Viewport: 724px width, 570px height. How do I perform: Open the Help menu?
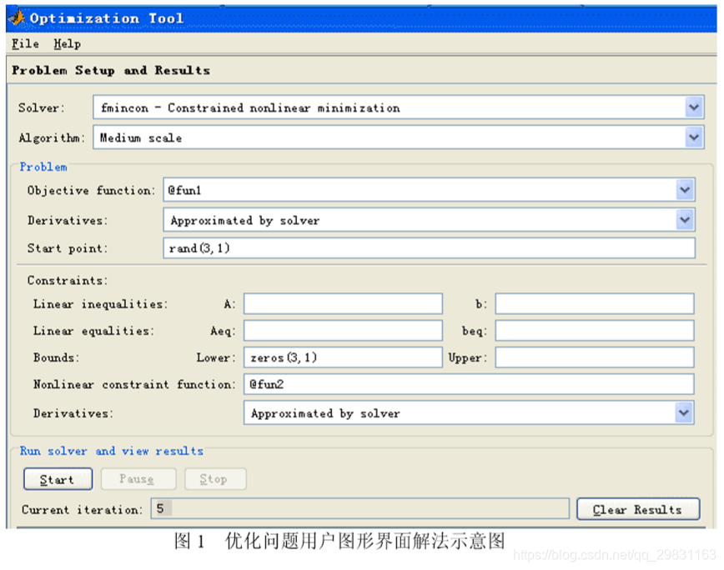67,44
